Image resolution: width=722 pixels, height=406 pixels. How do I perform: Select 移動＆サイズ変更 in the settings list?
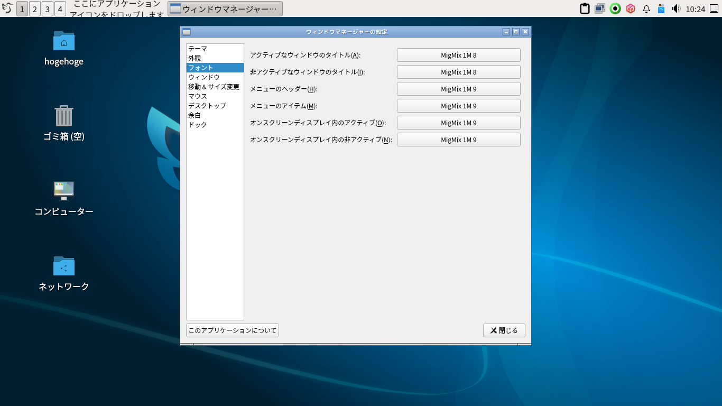(215, 87)
